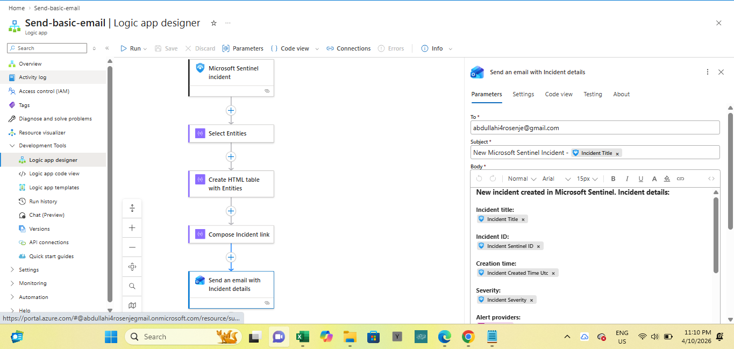Open Excel from the Windows taskbar
Screen dimensions: 734x349
302,337
